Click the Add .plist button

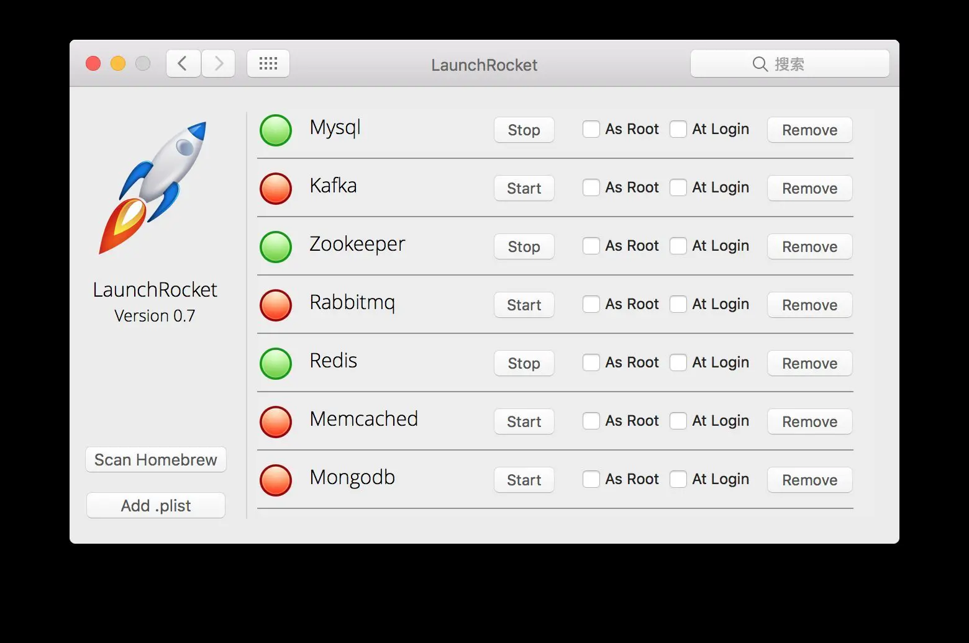point(156,506)
